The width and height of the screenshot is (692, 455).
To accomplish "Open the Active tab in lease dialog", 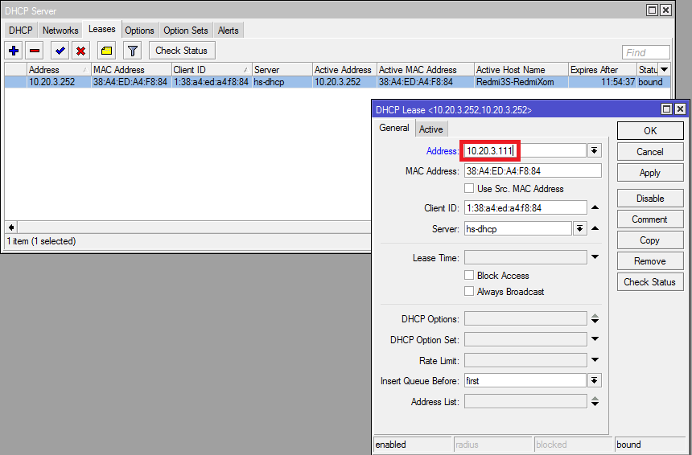I will [x=430, y=129].
